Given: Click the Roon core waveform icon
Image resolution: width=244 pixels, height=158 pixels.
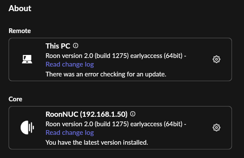Looking at the screenshot, I should click(27, 128).
